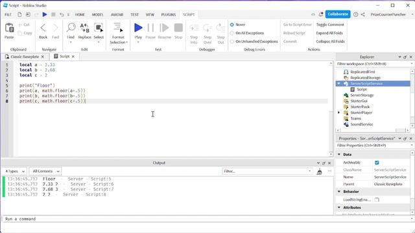Screen dimensions: 415x233
Task: Clear the output with the broom icon
Action: (x=320, y=171)
